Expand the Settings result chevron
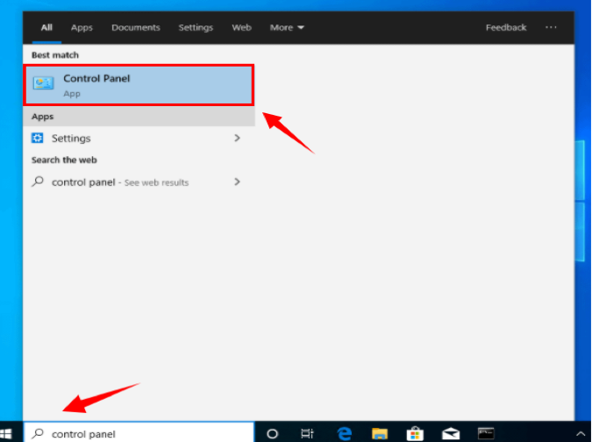Screen dimensions: 592x442 coord(237,139)
